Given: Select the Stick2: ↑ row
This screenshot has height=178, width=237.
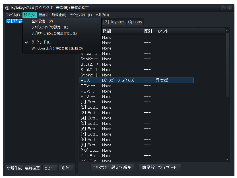Looking at the screenshot, I should 136,70.
